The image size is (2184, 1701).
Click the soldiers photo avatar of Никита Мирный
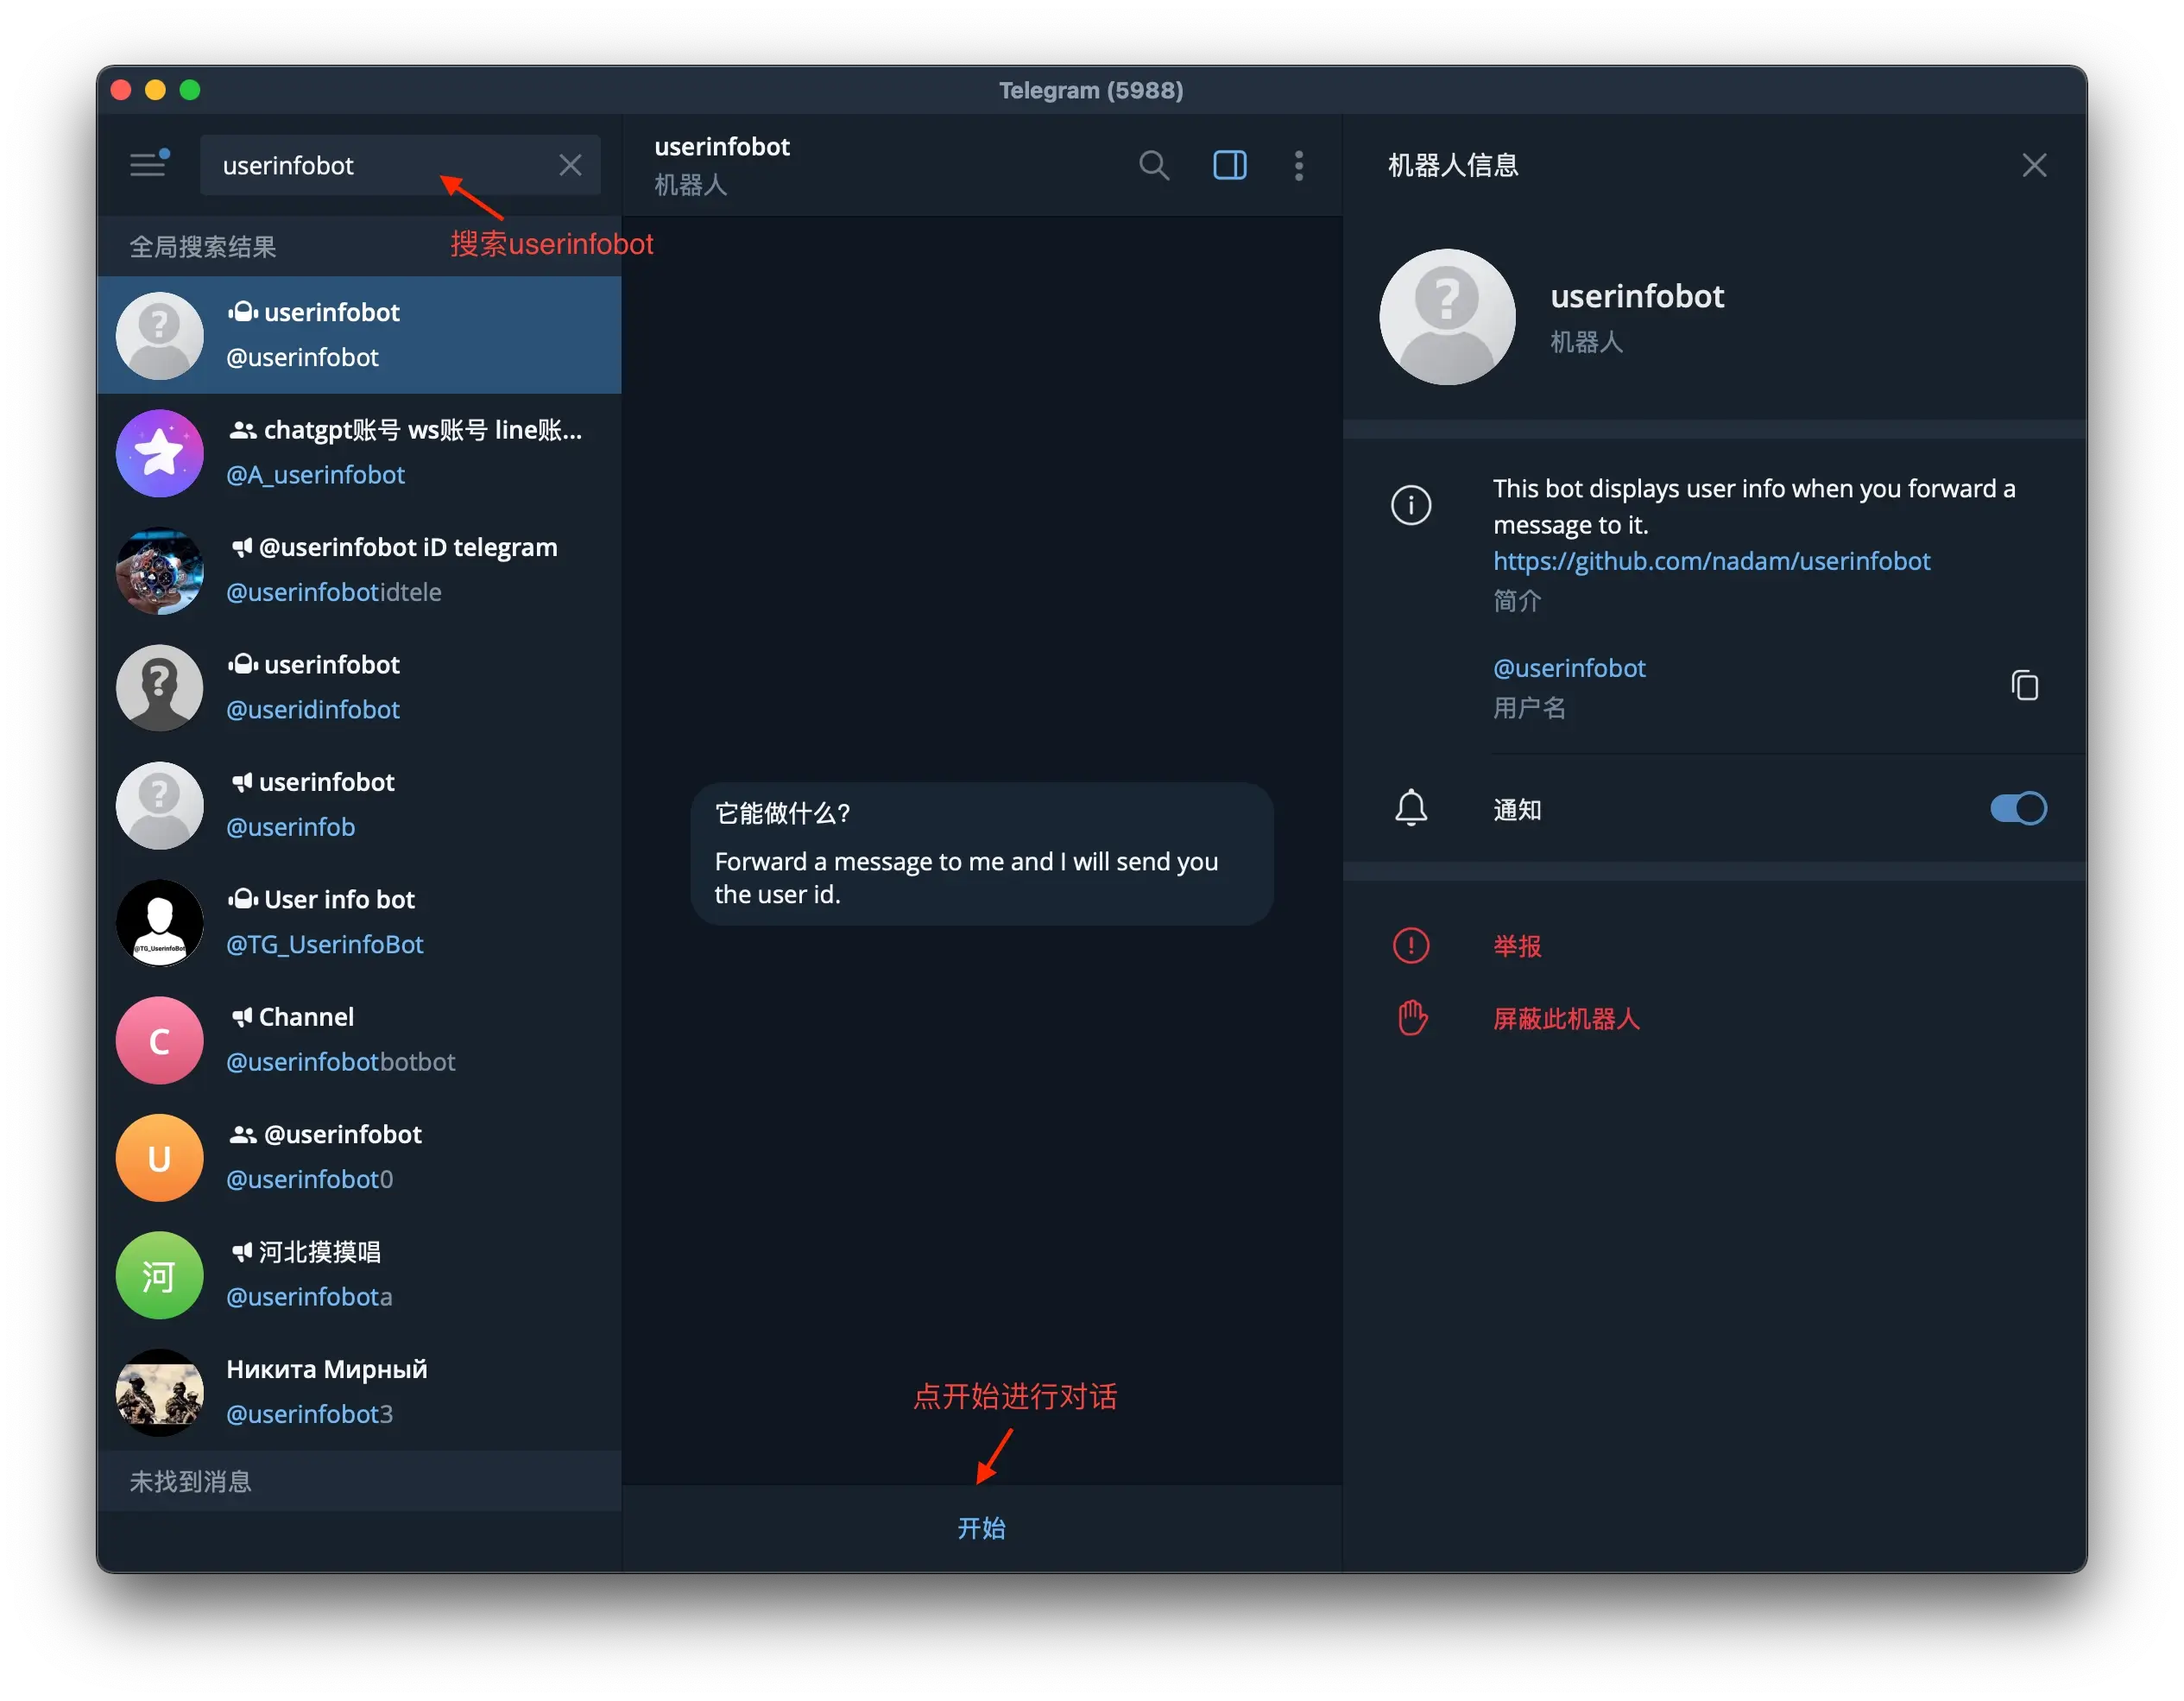pyautogui.click(x=160, y=1392)
